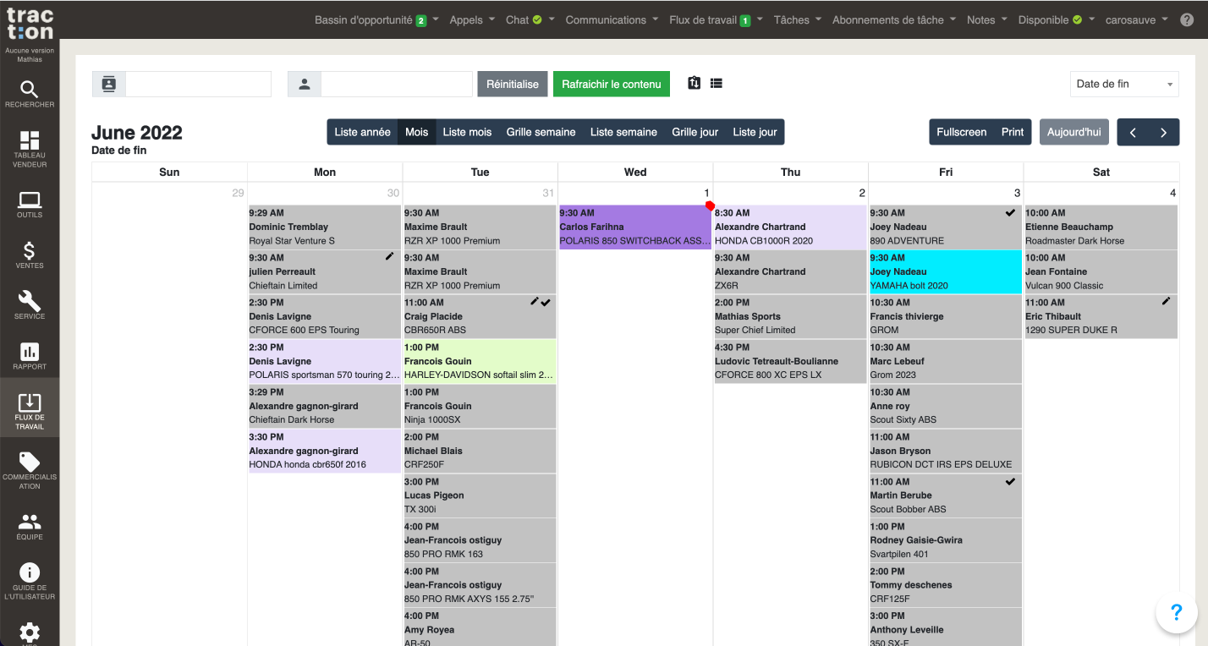Image resolution: width=1208 pixels, height=646 pixels.
Task: Open the Rapport sidebar section
Action: 30,357
